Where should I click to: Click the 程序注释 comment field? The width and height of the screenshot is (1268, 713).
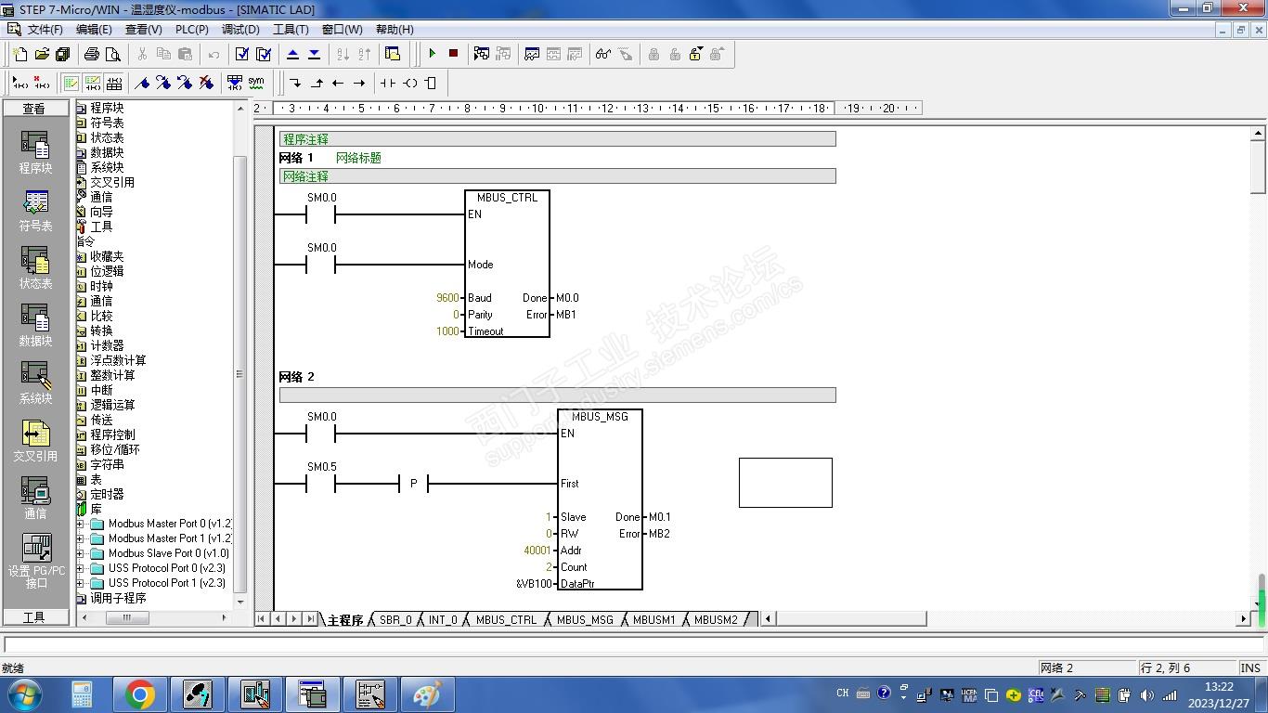pos(557,139)
